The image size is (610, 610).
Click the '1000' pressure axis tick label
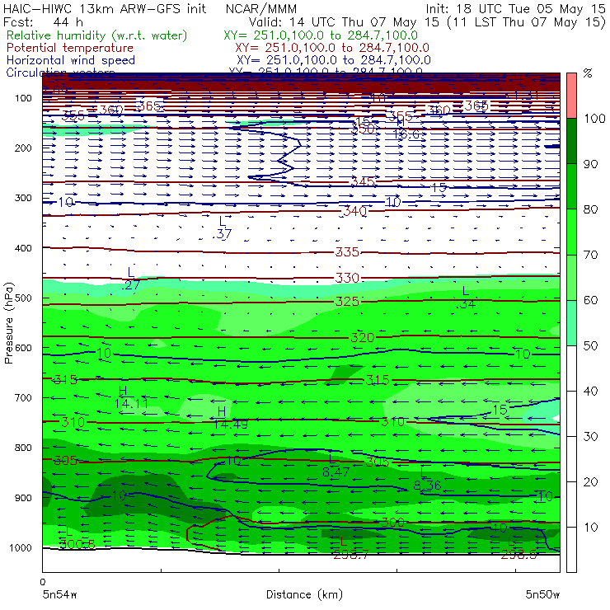(21, 547)
